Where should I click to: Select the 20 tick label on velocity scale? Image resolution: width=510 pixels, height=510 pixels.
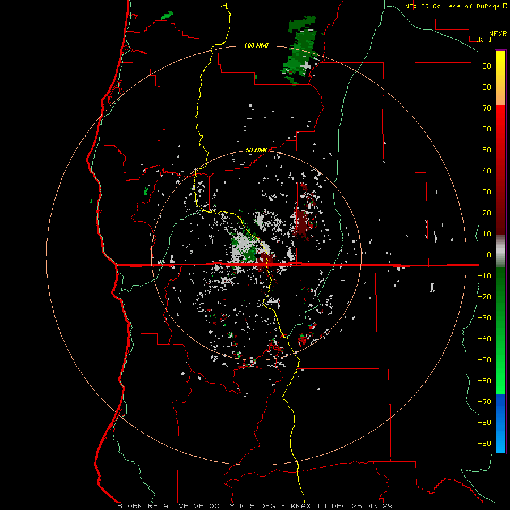tap(487, 213)
